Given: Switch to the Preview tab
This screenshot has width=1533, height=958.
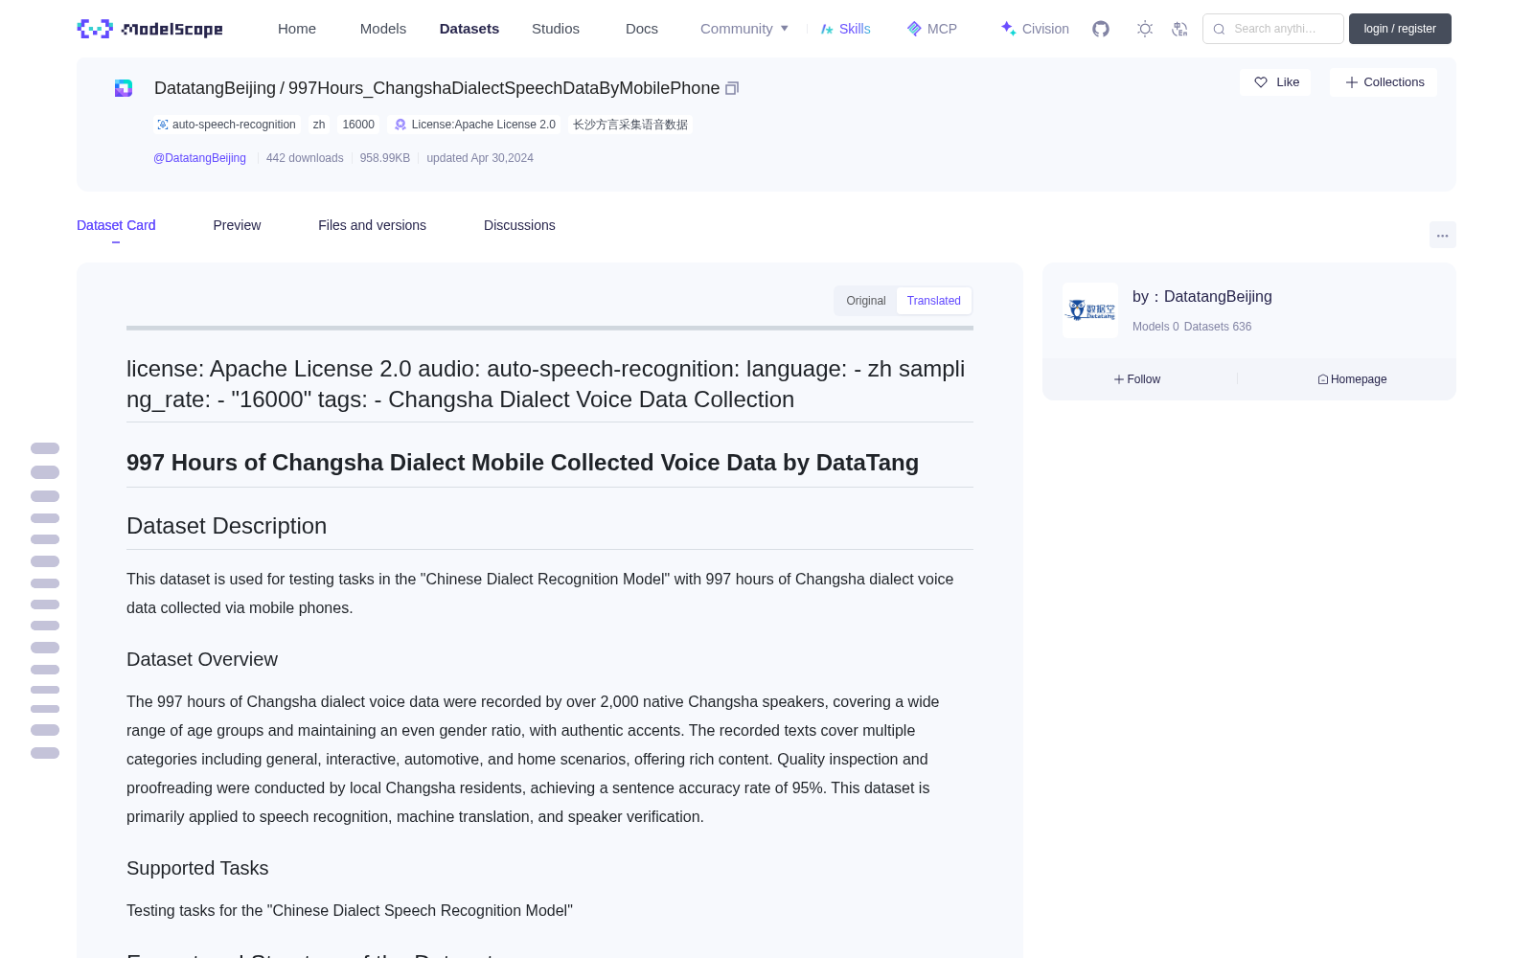Looking at the screenshot, I should (x=237, y=225).
